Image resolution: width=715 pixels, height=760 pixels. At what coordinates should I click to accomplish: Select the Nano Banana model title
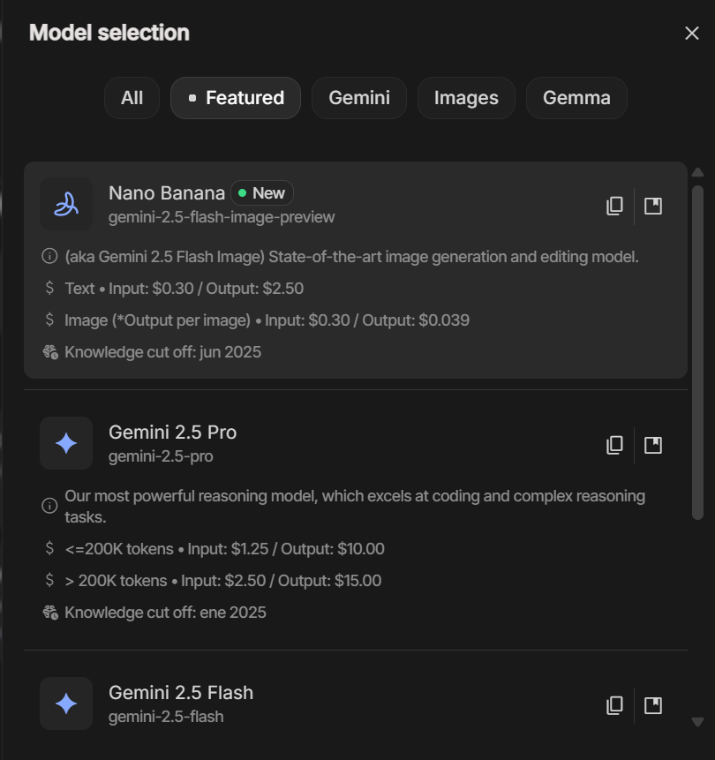167,193
